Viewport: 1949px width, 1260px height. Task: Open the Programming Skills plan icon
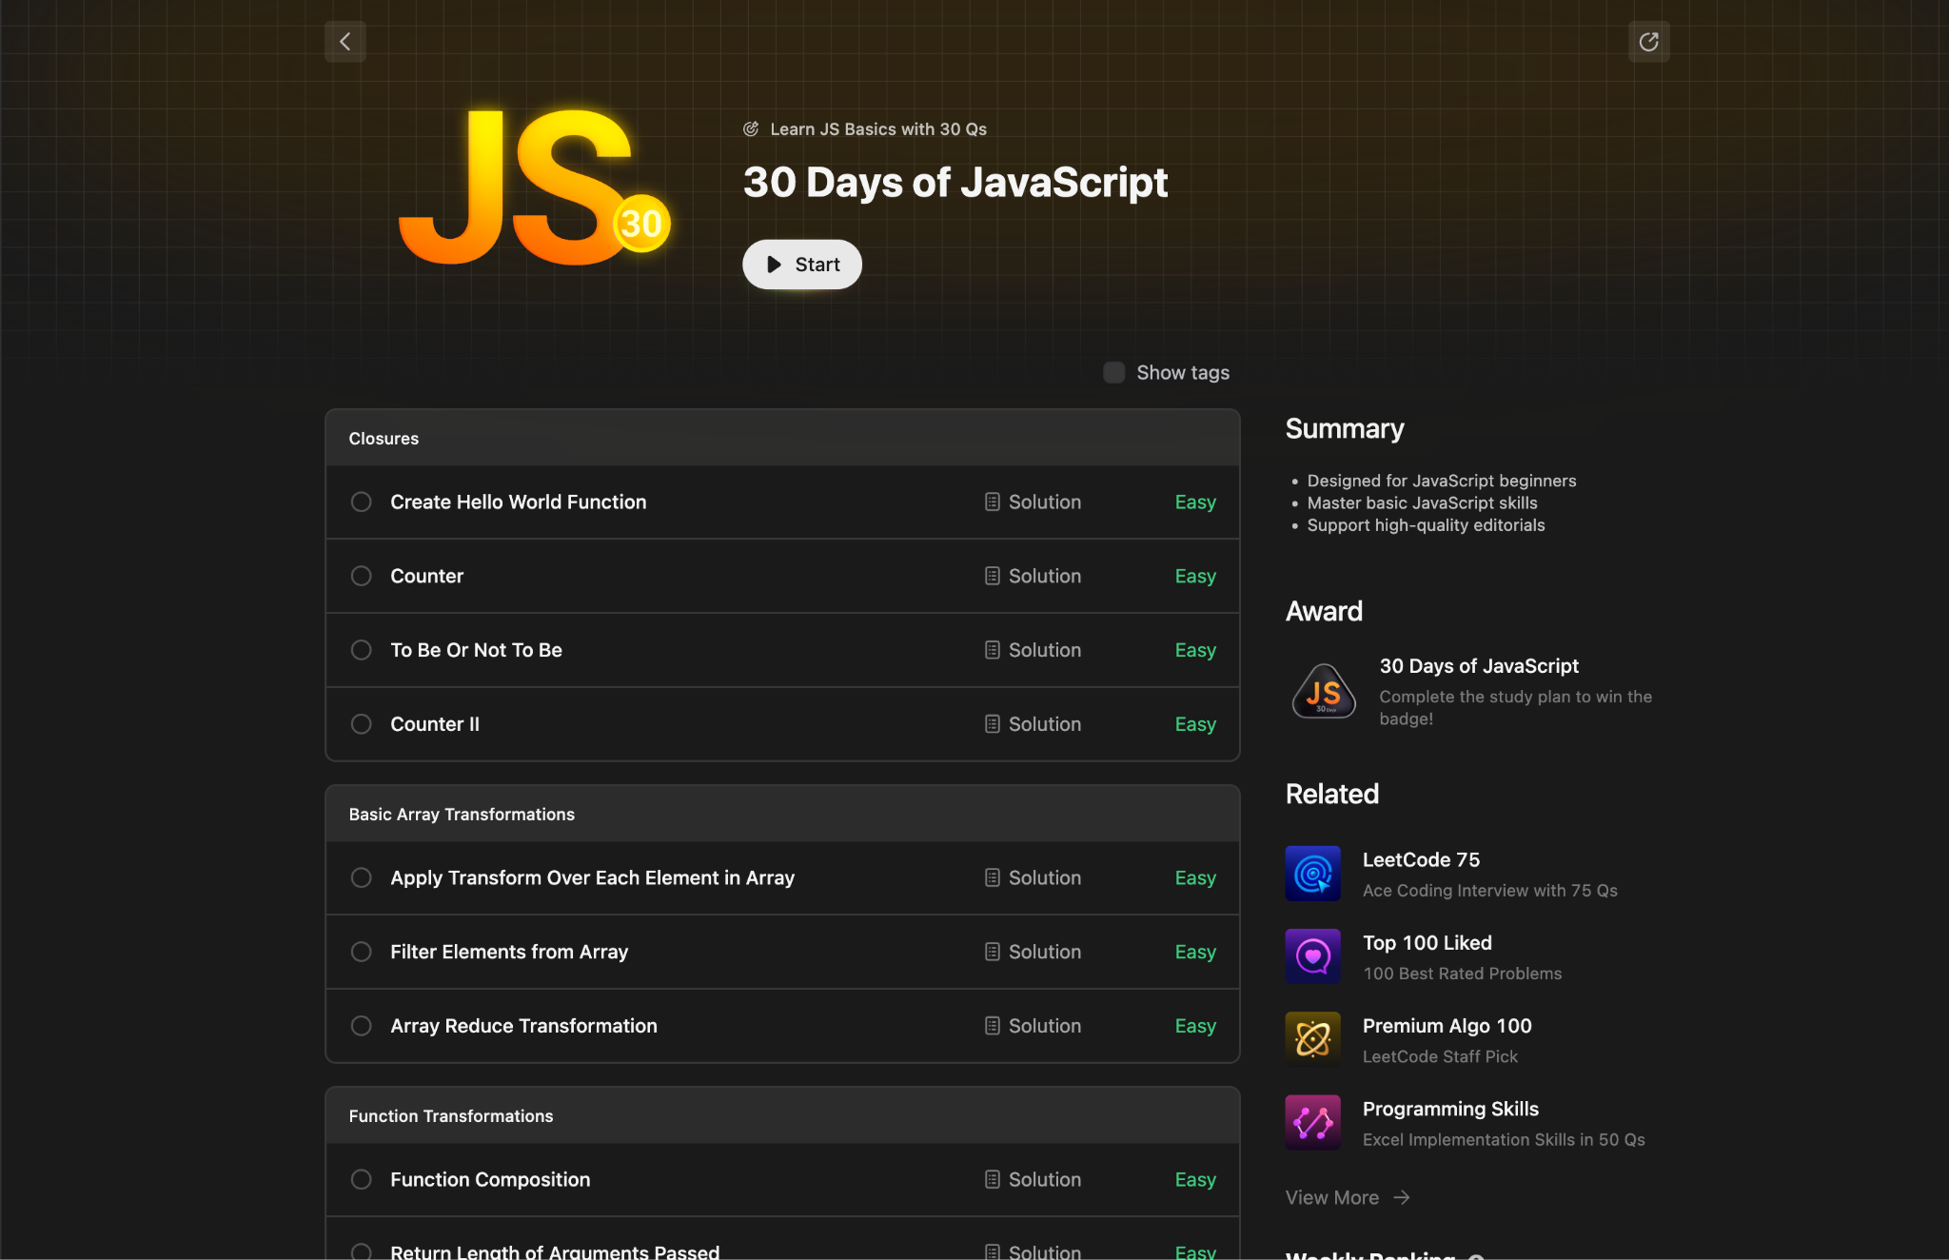[1312, 1122]
